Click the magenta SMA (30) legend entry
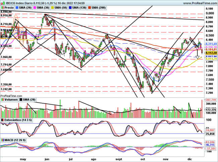 coord(41,8)
